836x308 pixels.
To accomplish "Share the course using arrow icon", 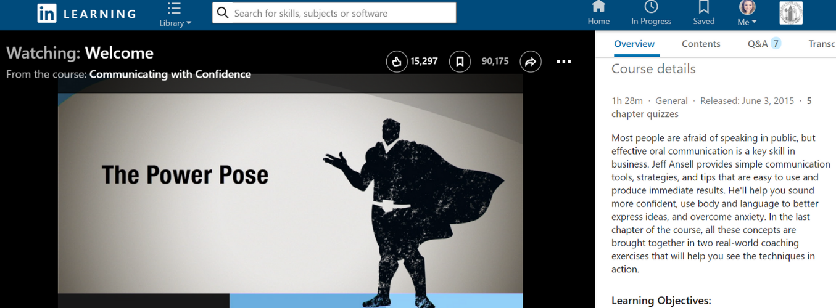I will 531,62.
